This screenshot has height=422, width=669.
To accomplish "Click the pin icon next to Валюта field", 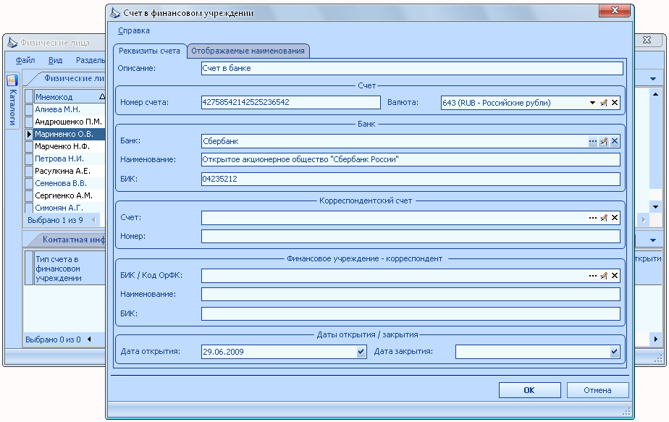I will pyautogui.click(x=604, y=102).
